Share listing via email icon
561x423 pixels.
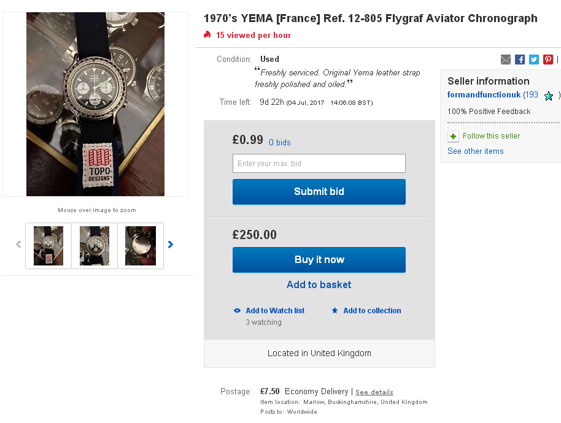506,59
